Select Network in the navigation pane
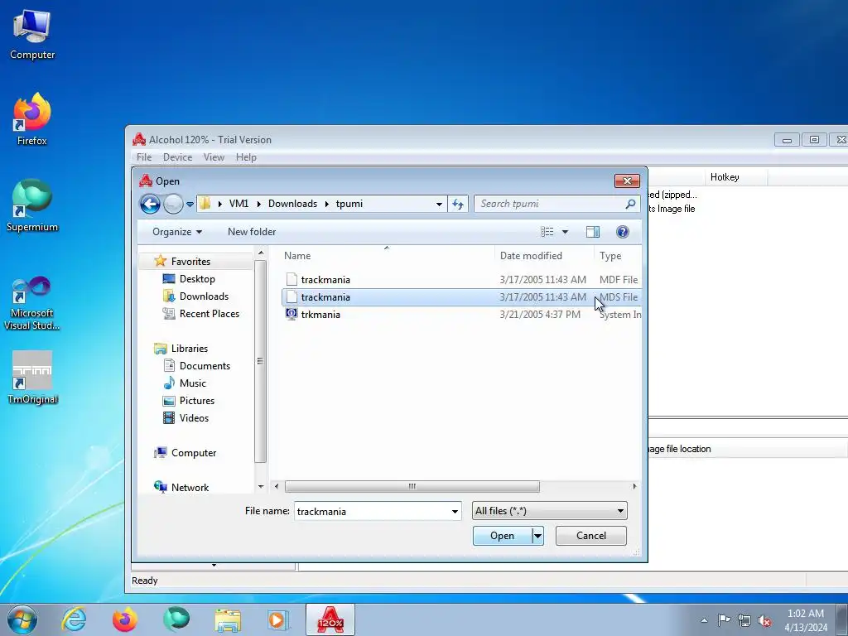 [x=190, y=487]
